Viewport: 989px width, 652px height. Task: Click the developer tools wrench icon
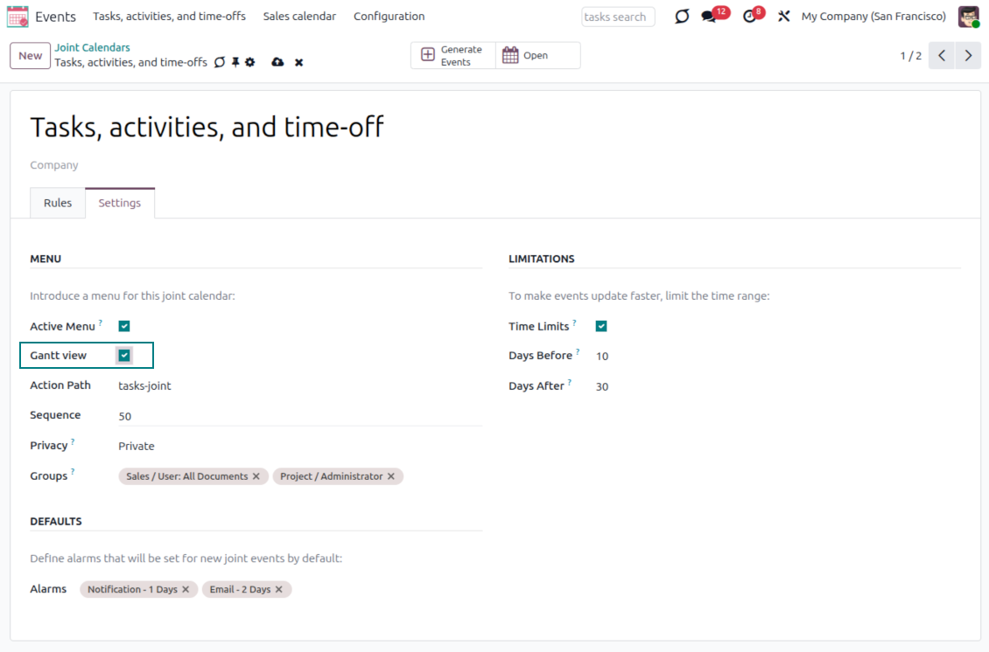coord(783,17)
